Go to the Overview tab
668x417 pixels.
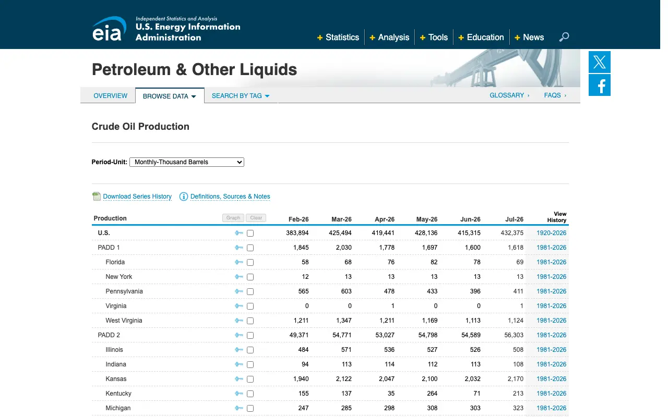[x=110, y=95]
